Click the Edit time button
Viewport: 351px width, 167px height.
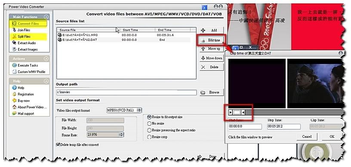tap(211, 40)
